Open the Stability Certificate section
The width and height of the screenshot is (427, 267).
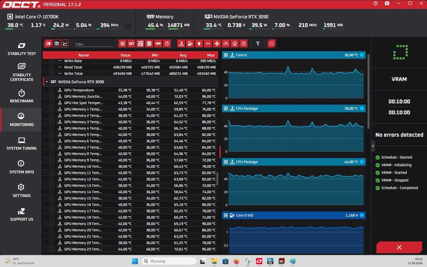[21, 72]
